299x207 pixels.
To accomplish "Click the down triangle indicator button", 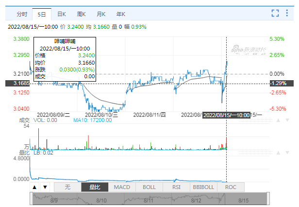I will tap(45, 187).
